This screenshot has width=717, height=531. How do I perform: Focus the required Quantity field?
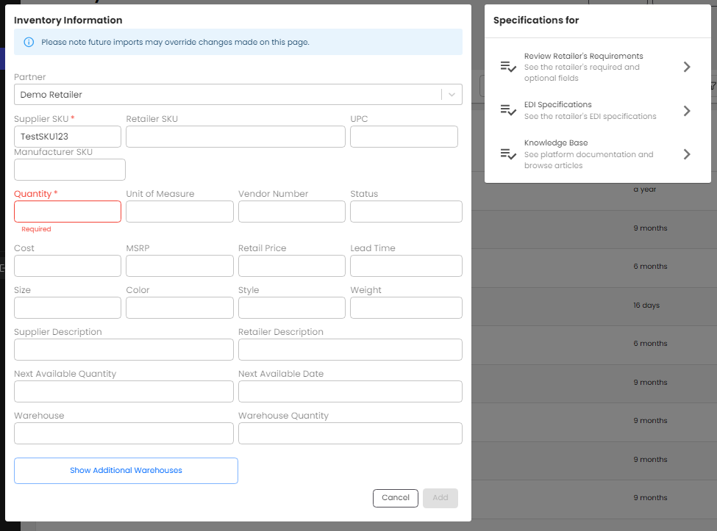pos(68,212)
